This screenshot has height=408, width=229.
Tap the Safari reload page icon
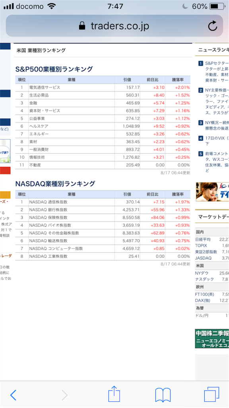pyautogui.click(x=212, y=25)
